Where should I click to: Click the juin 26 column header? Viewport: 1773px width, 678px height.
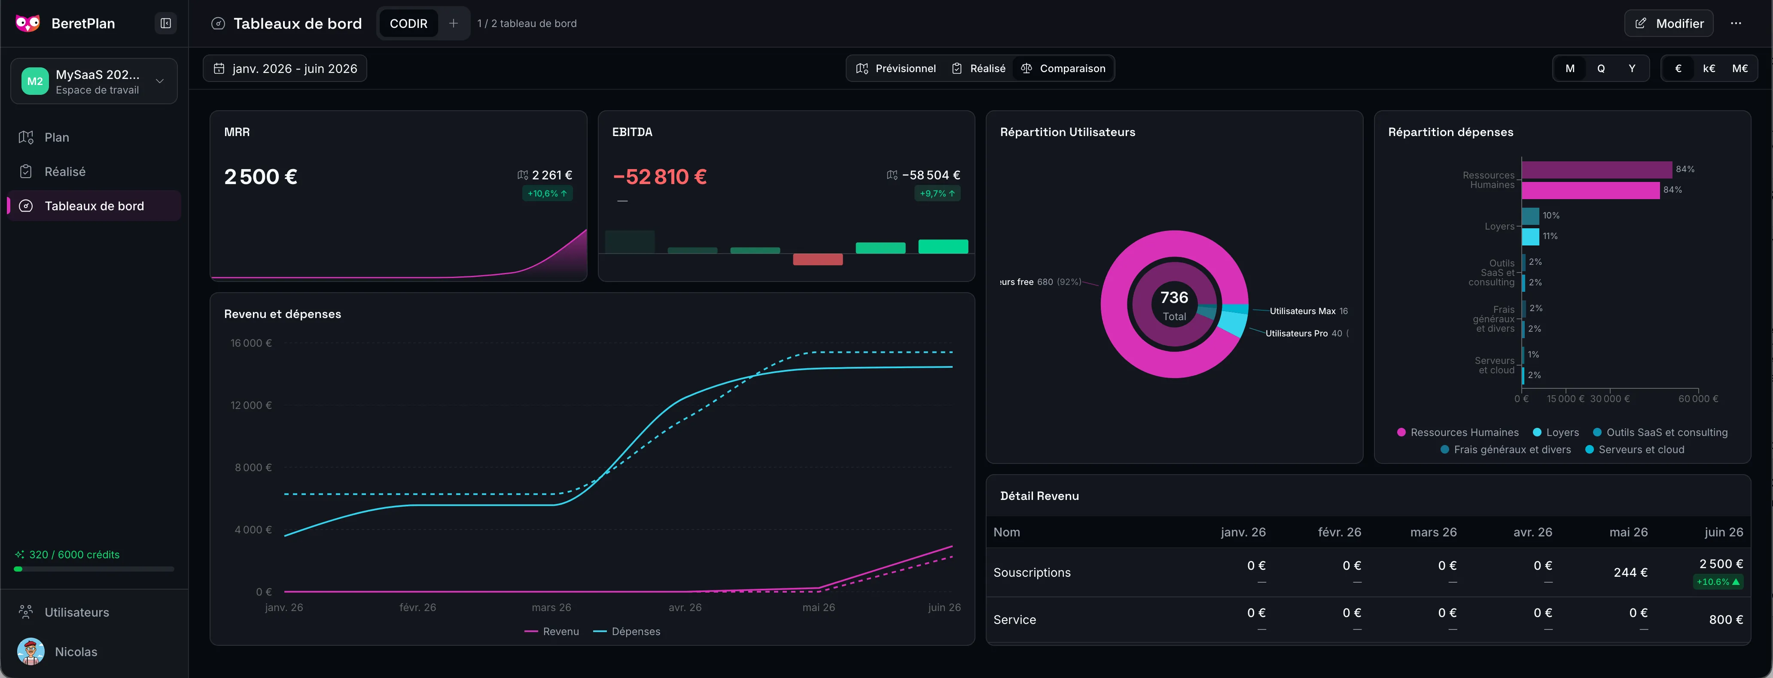1724,532
